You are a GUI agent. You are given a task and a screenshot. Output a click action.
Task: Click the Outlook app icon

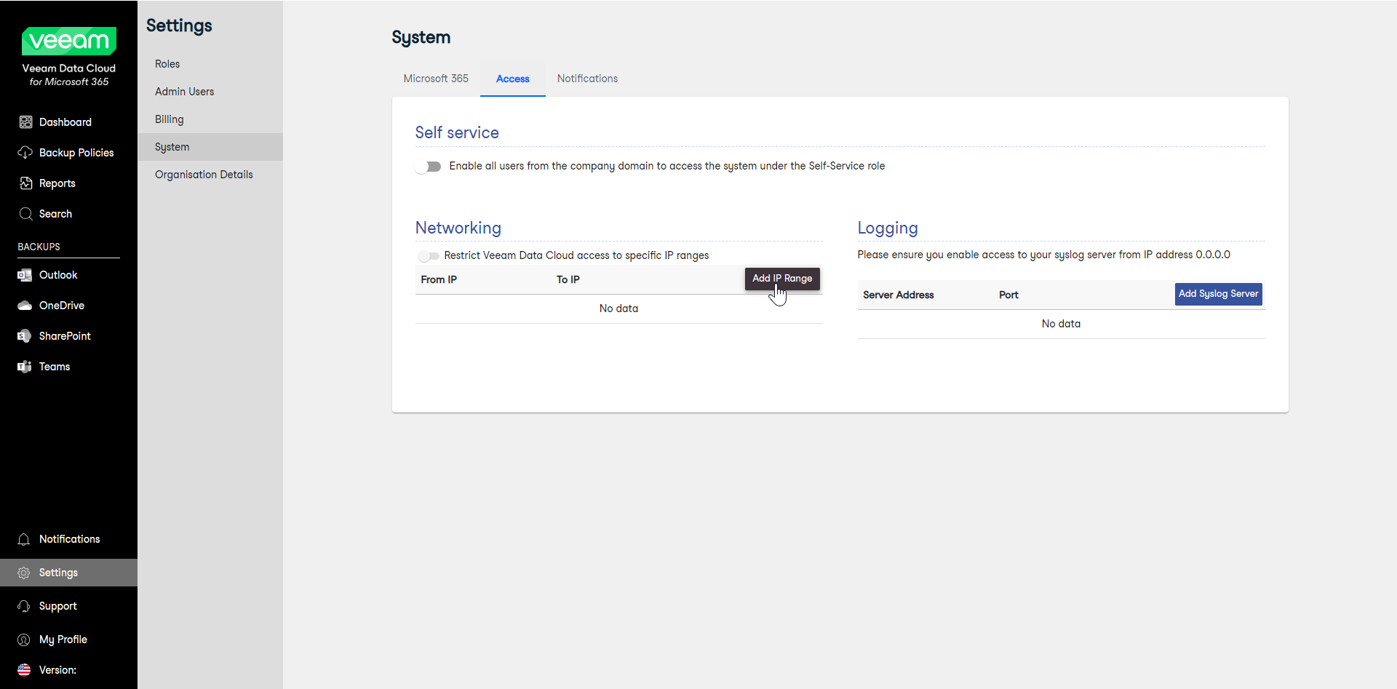[25, 275]
